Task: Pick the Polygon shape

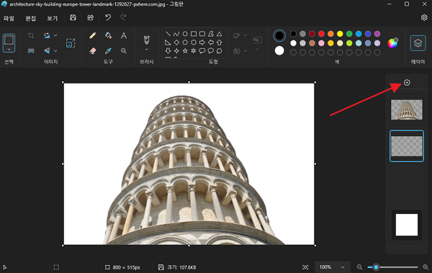Action: click(x=211, y=34)
